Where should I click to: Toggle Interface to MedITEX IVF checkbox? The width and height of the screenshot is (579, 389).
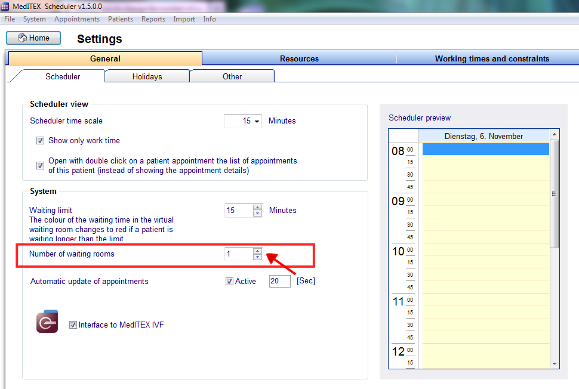click(x=73, y=325)
